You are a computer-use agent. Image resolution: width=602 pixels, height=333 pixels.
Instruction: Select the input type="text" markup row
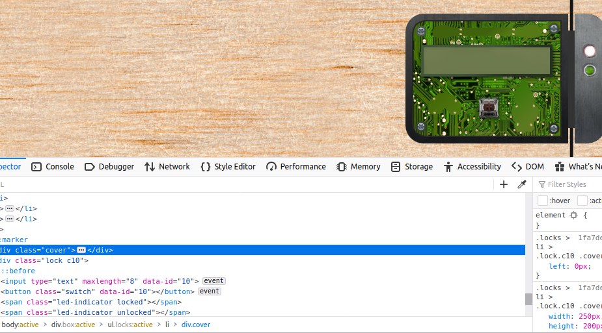pos(263,281)
